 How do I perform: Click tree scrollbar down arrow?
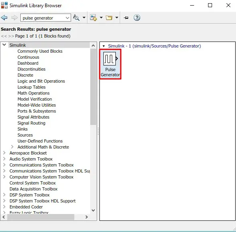click(x=93, y=210)
